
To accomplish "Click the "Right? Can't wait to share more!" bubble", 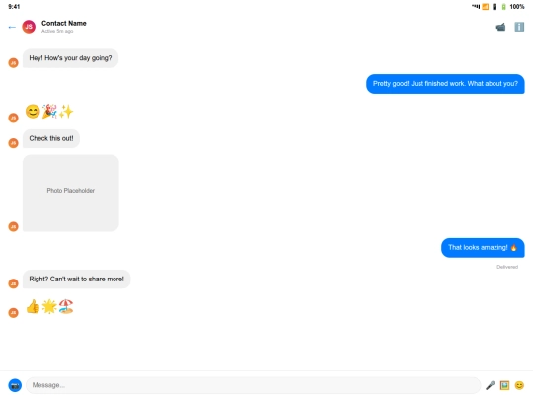I will [x=76, y=280].
